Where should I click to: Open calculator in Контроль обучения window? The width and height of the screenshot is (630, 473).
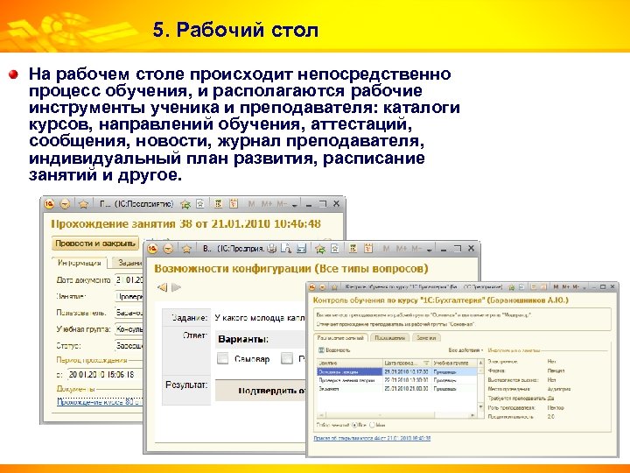click(535, 287)
